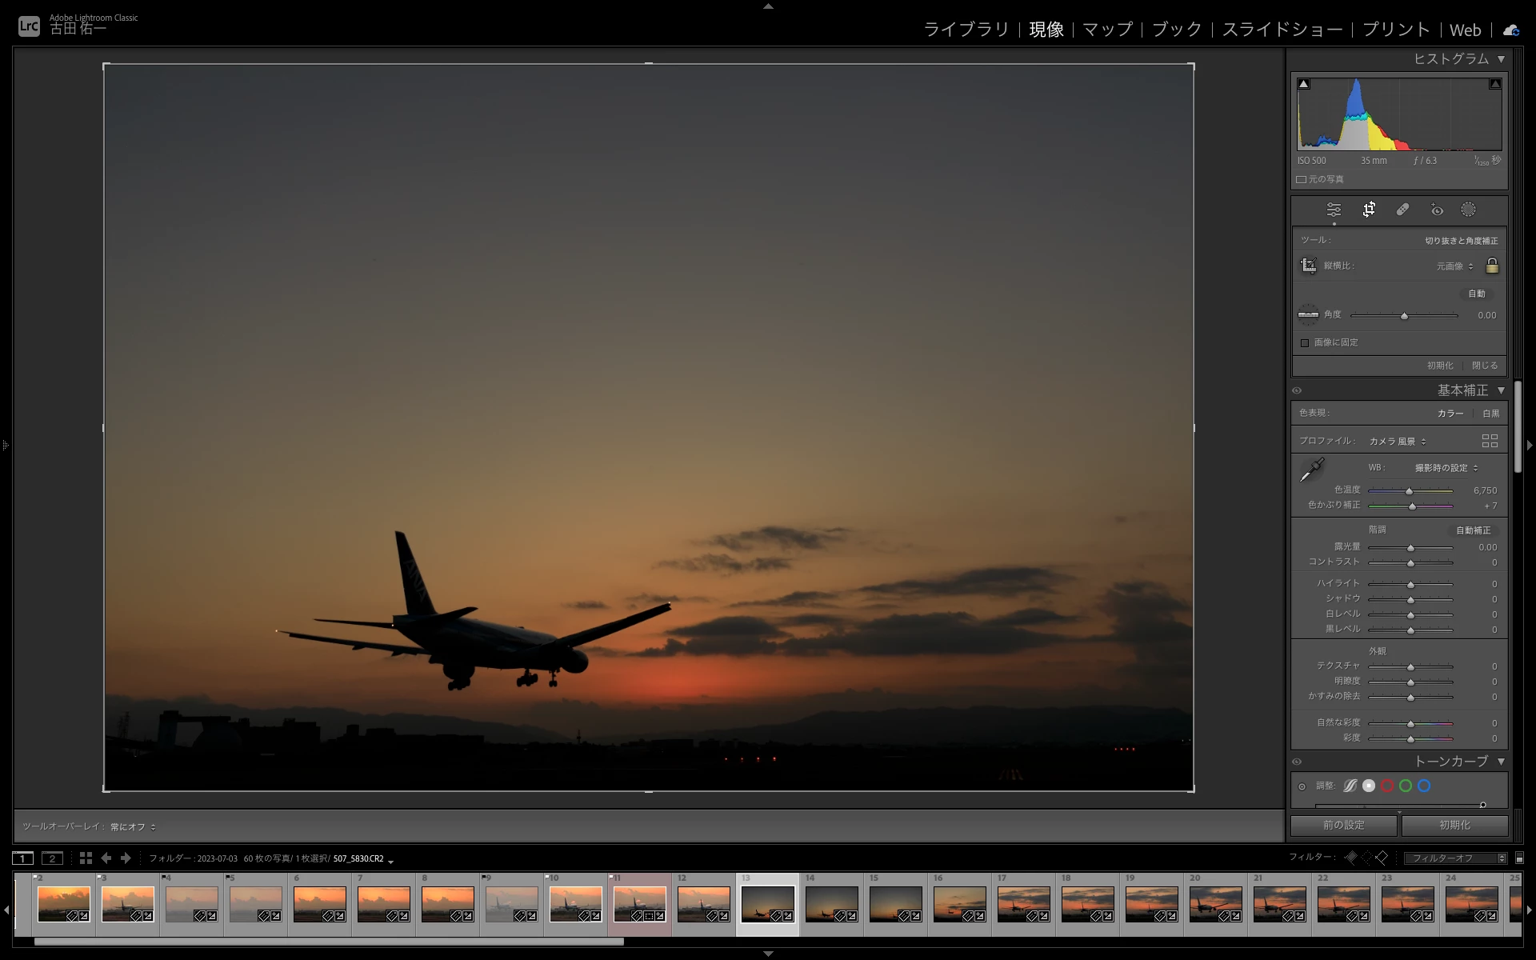Image resolution: width=1536 pixels, height=960 pixels.
Task: Toggle the aspect ratio lock icon
Action: 1492,266
